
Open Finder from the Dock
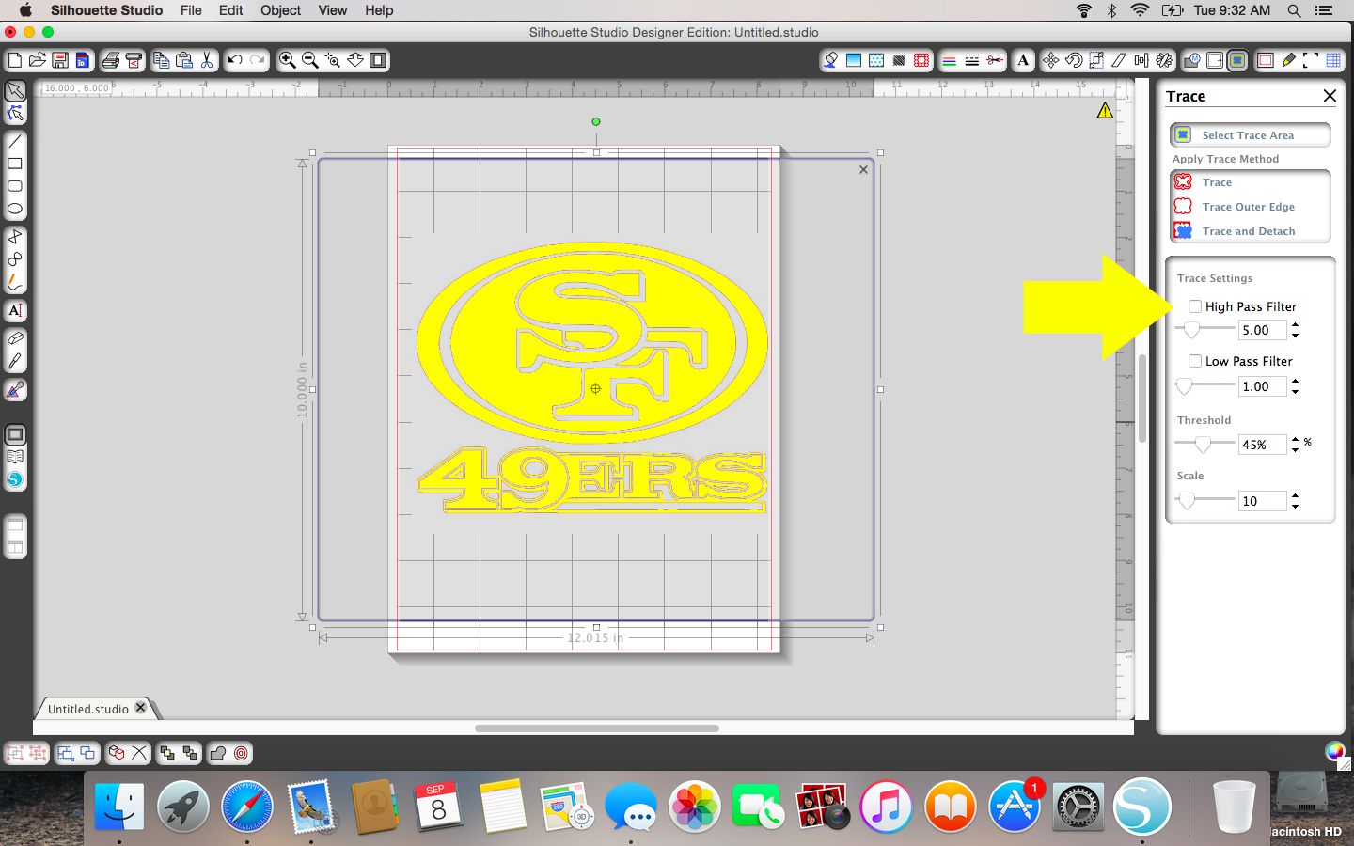click(119, 807)
